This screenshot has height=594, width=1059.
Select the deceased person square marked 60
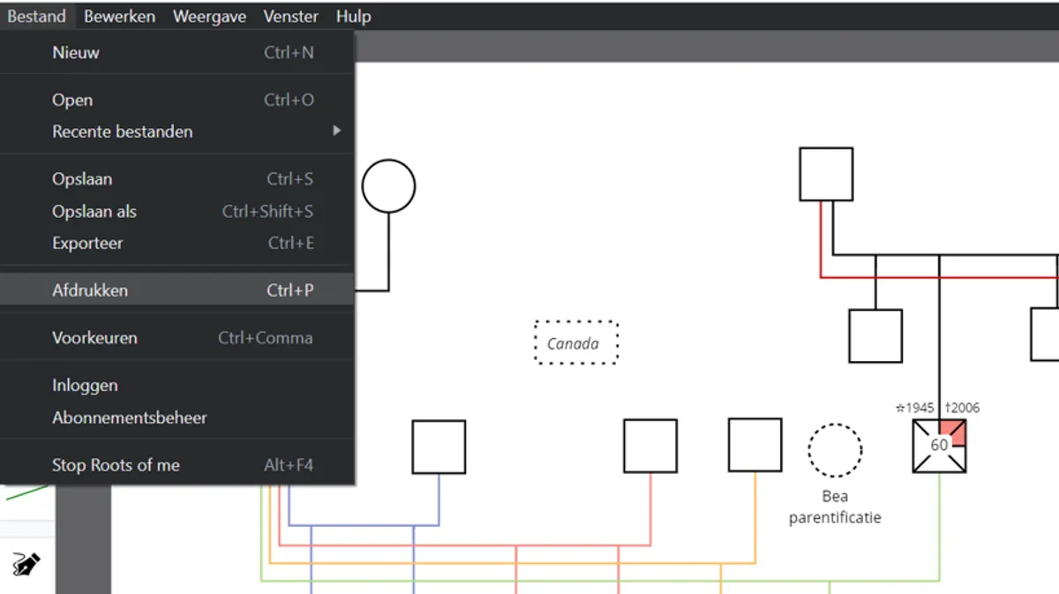click(x=938, y=446)
